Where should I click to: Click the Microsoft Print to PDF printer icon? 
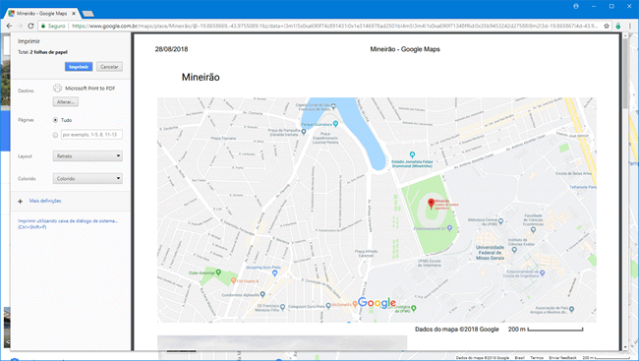click(57, 88)
